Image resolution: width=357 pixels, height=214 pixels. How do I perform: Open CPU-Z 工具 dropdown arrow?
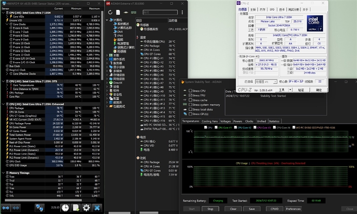point(290,90)
